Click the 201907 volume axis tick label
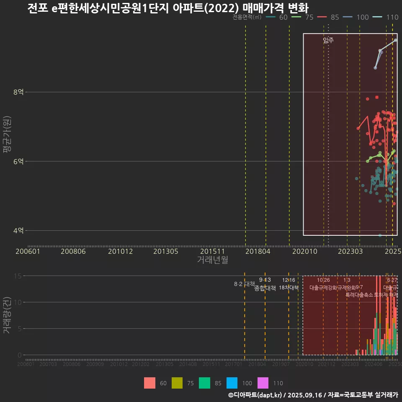Viewport: 402px width, 402px height. click(x=281, y=364)
